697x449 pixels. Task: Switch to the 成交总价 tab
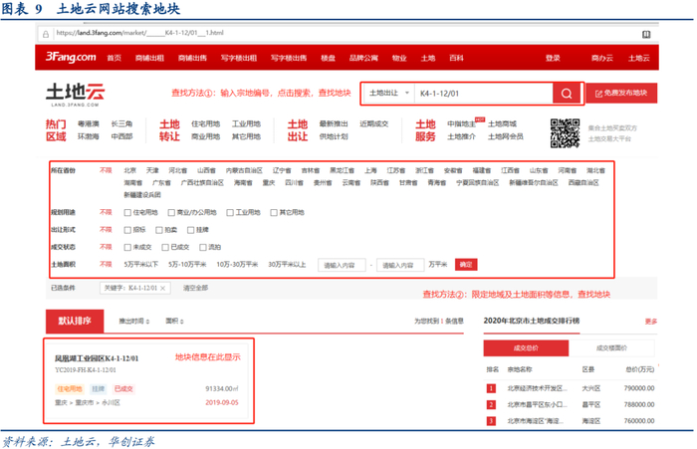pos(526,348)
